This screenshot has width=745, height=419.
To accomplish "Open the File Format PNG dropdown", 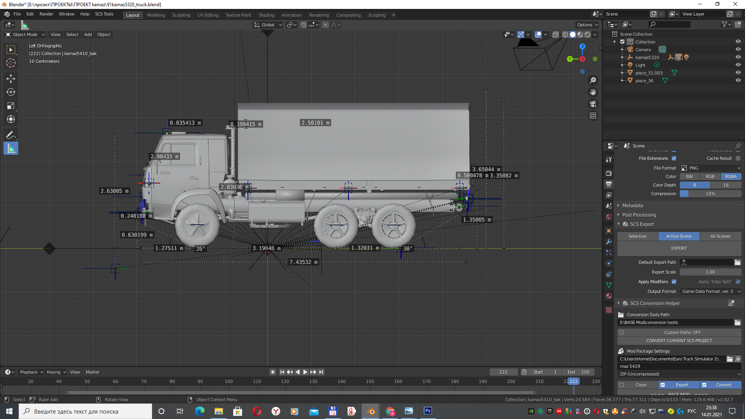I will pos(710,168).
